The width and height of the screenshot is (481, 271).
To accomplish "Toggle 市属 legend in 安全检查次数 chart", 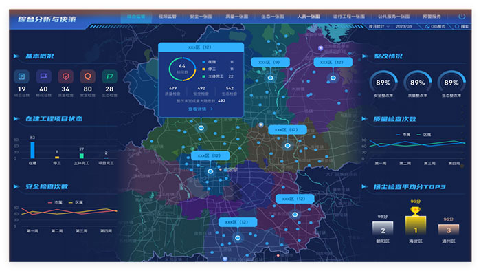I will pyautogui.click(x=55, y=202).
